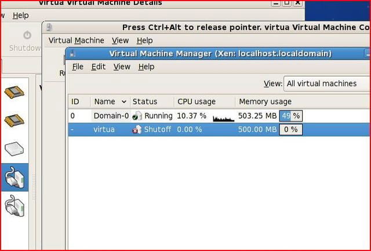This screenshot has width=371, height=251.
Task: Sort by Memory usage column header
Action: coord(265,102)
